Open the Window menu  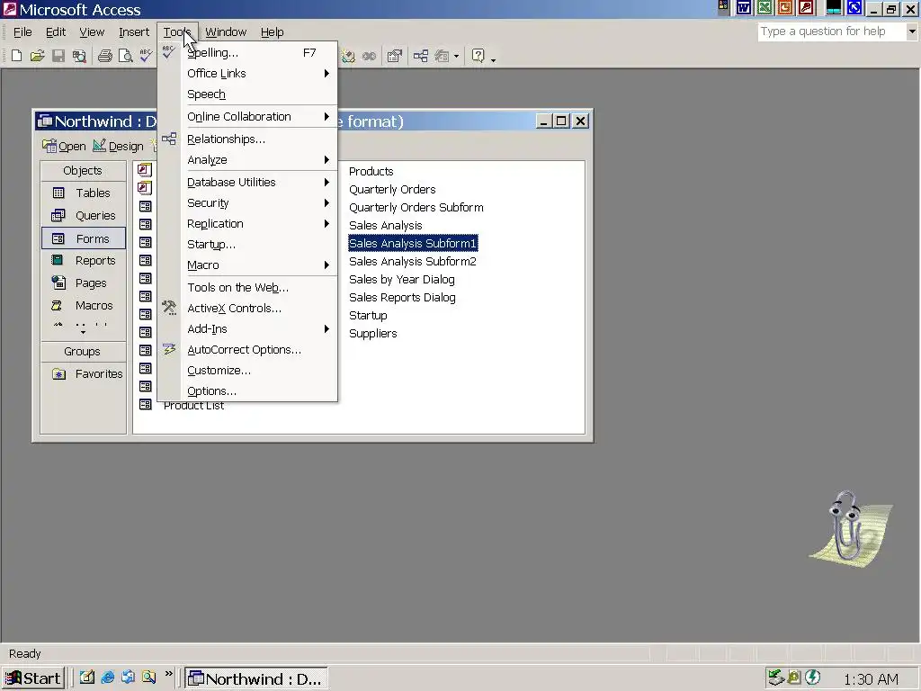[x=226, y=32]
